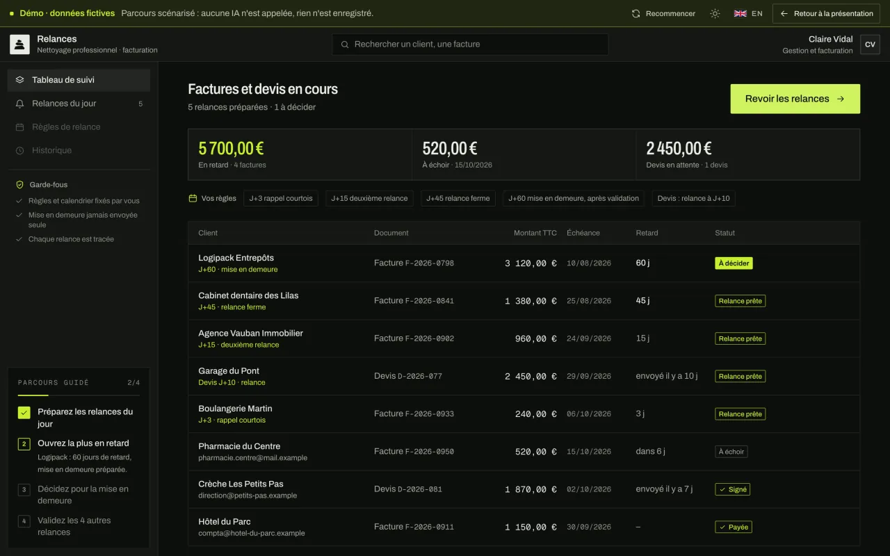Viewport: 890px width, 556px height.
Task: Click the arrow in Revoir les relances
Action: [841, 99]
